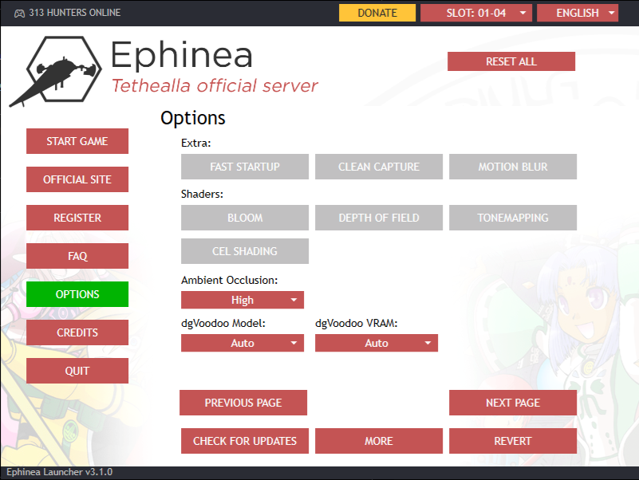Click the Options page heading
639x480 pixels.
point(193,118)
